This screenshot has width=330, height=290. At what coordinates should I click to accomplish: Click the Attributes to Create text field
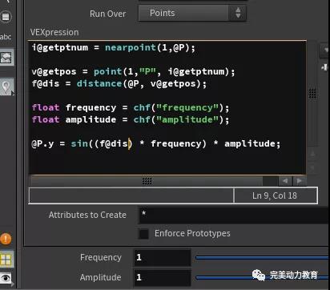pyautogui.click(x=234, y=215)
